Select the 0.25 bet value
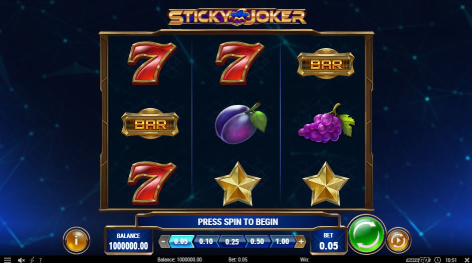 [x=231, y=241]
